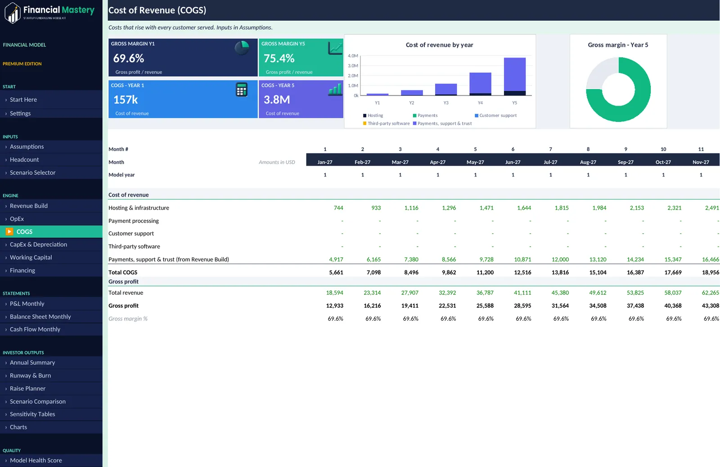
Task: Select Total COGS value 5,661
Action: pyautogui.click(x=336, y=273)
